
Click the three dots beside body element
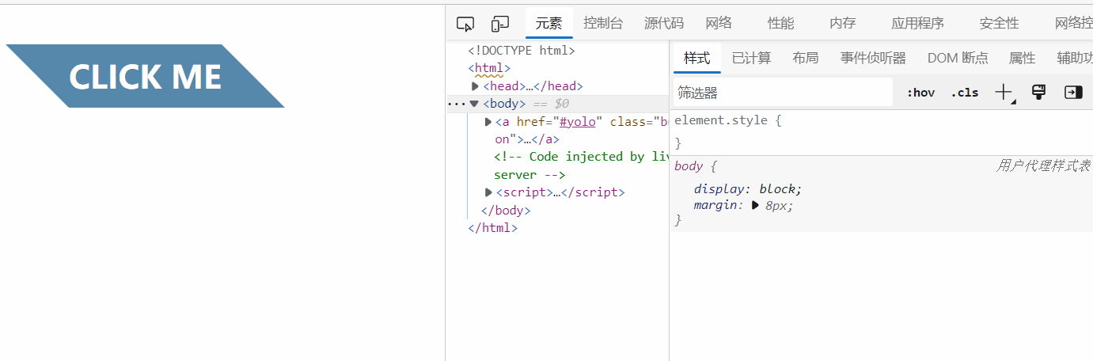pos(457,104)
